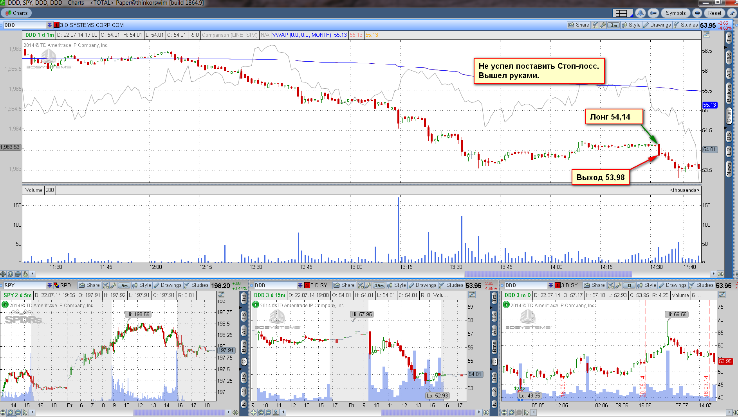Click Share in the DDD daily chart

pos(594,285)
